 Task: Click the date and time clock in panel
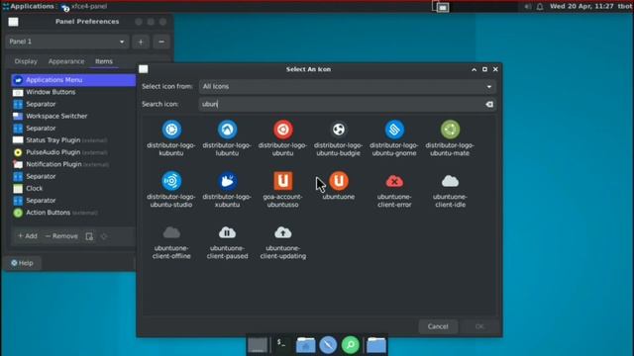pyautogui.click(x=582, y=7)
